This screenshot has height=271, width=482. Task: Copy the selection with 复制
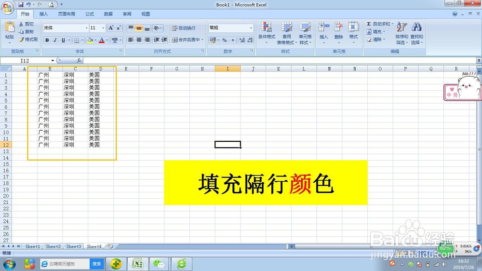point(26,31)
